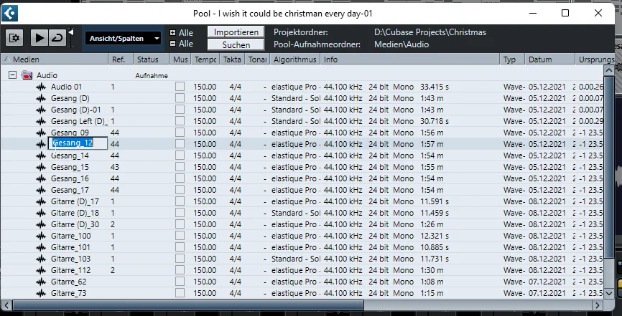Click waveform icon of Gitarre (D)_18
Screen dimensions: 622x316
41,213
